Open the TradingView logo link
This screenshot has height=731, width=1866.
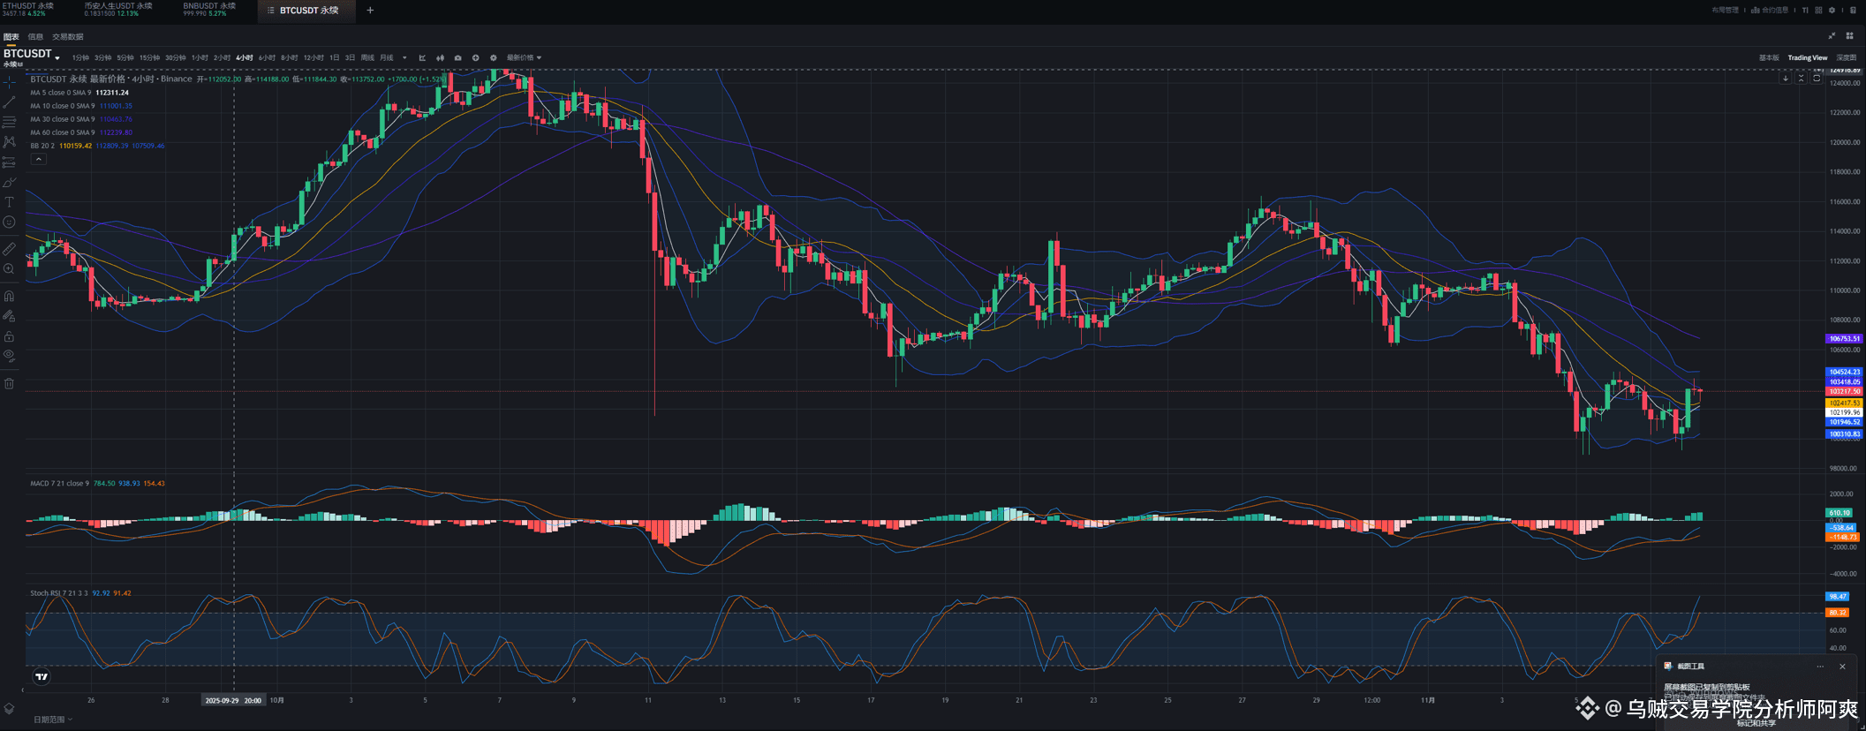[x=42, y=677]
